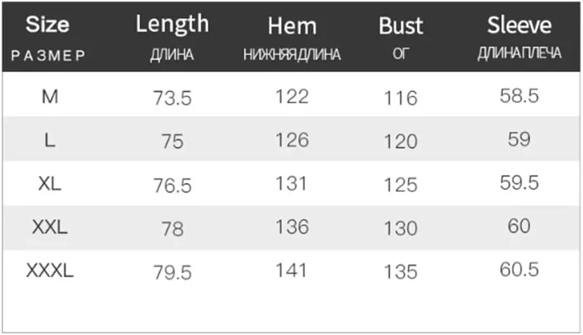Select the 60.5 sleeve value
This screenshot has width=583, height=335.
click(519, 269)
